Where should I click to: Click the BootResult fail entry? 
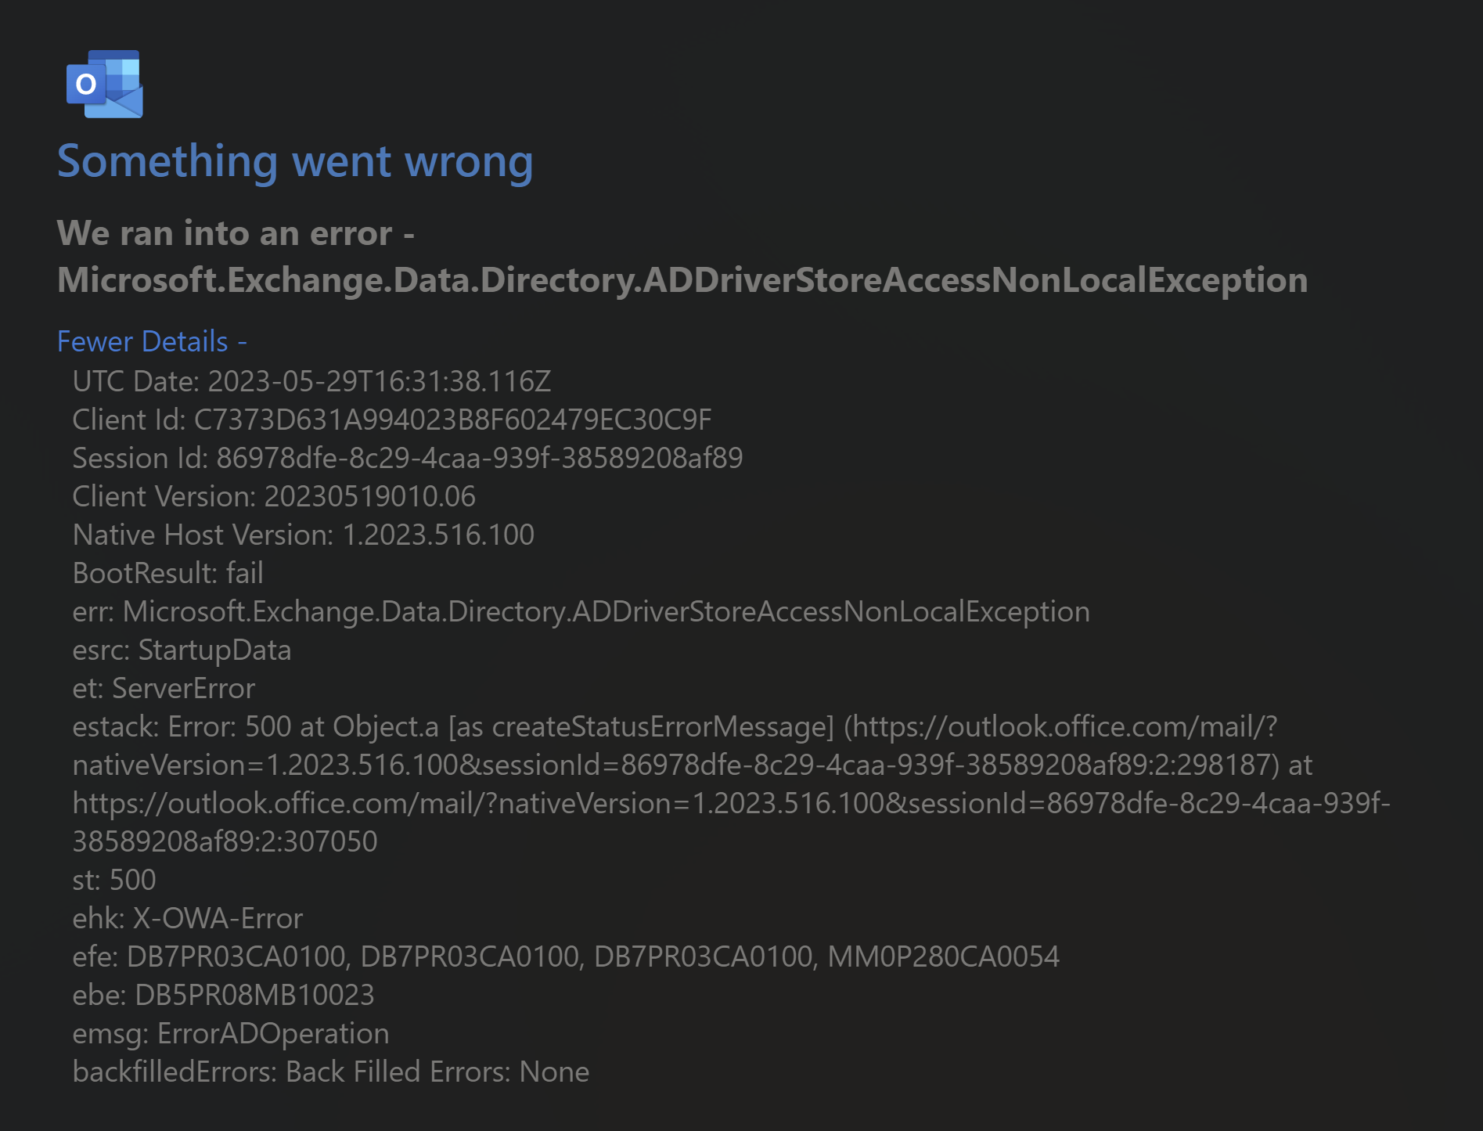167,572
